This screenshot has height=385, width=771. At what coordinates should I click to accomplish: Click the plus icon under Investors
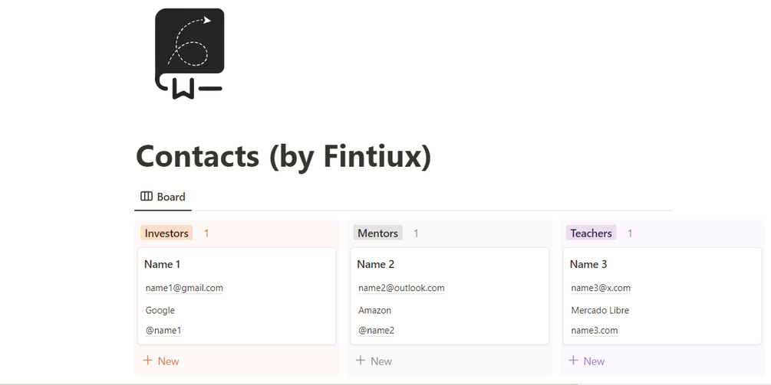tap(148, 361)
